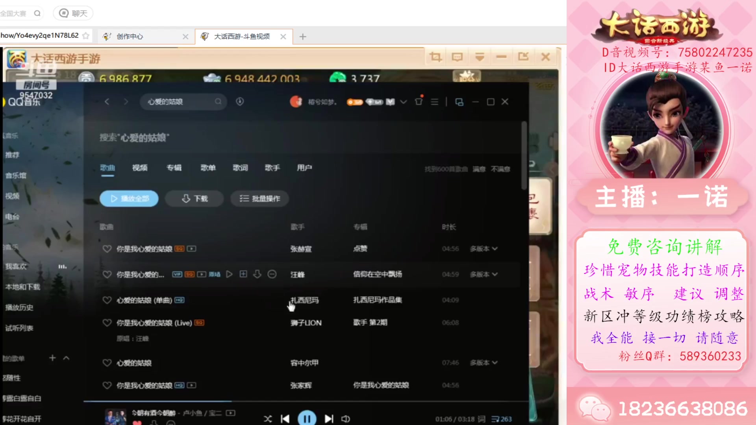Switch to 视频 results tab
Viewport: 756px width, 425px height.
[x=140, y=168]
